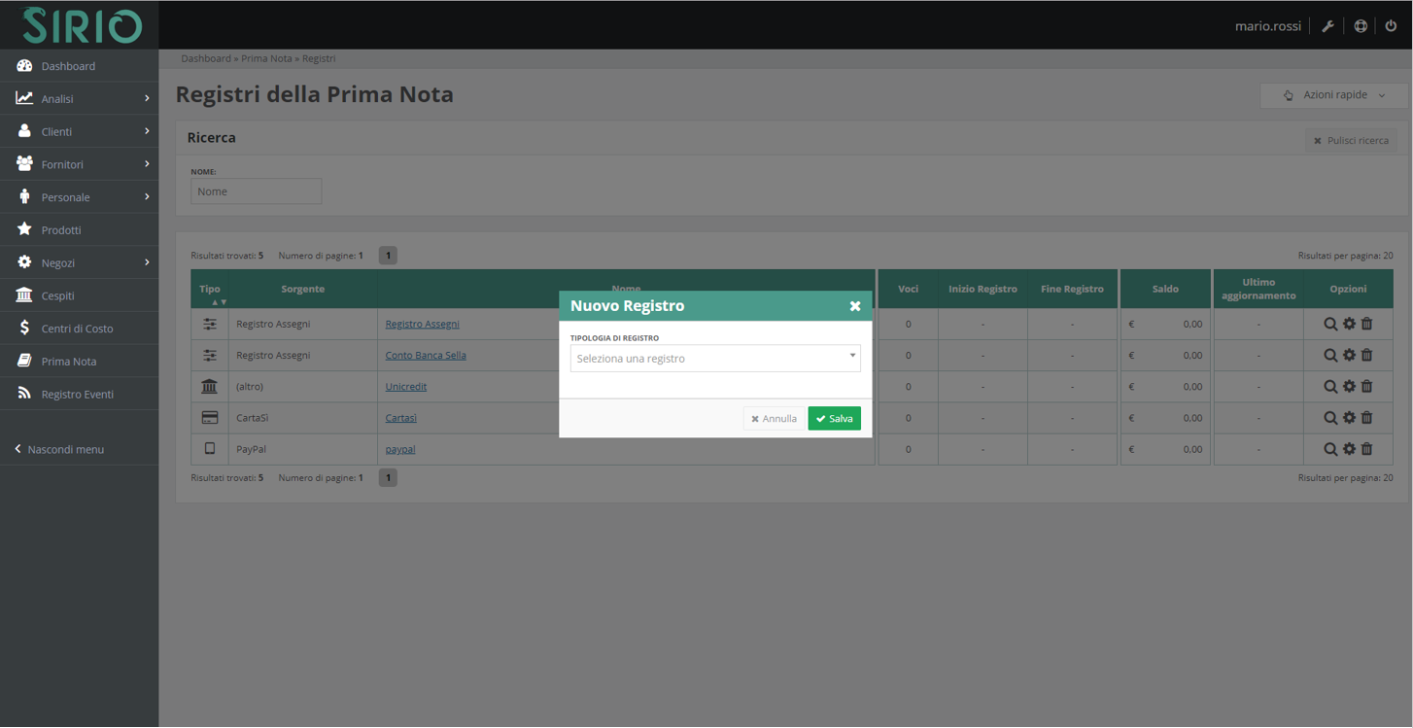
Task: Click the Nome search input field
Action: coord(256,191)
